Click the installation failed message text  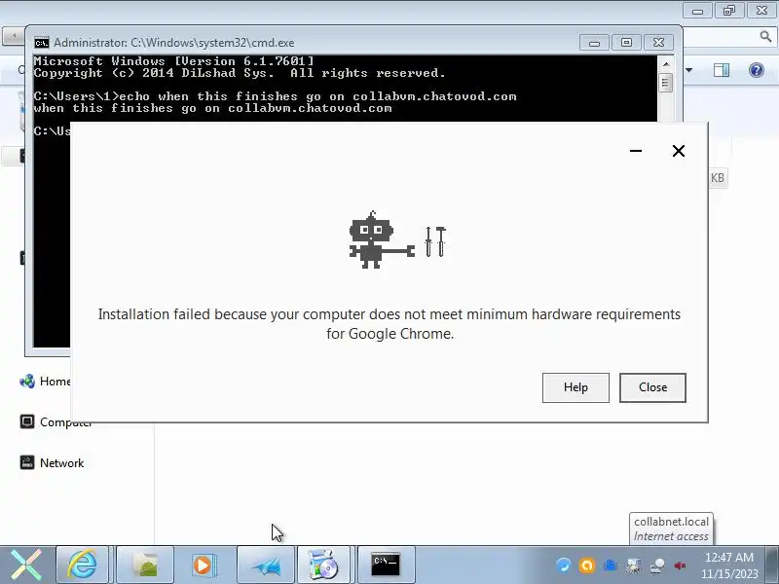click(x=389, y=324)
